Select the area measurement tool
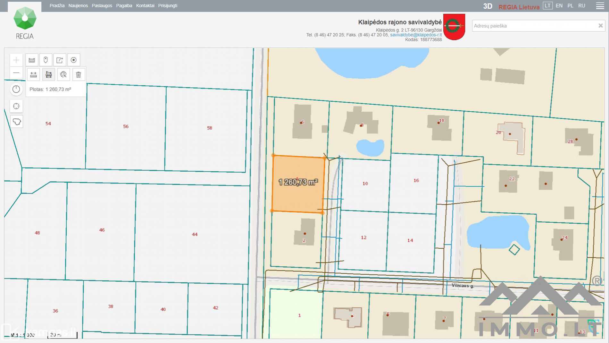This screenshot has height=343, width=609. (49, 75)
